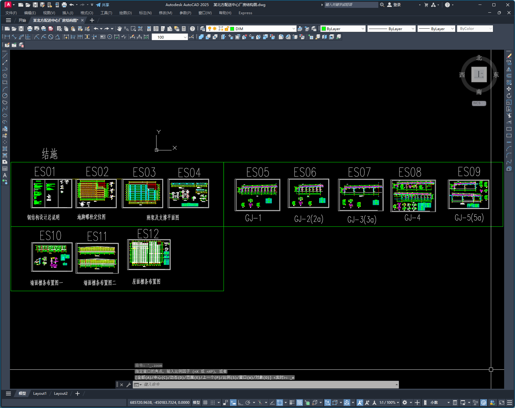Switch to the 开始 start tab
This screenshot has height=408, width=515.
click(22, 20)
